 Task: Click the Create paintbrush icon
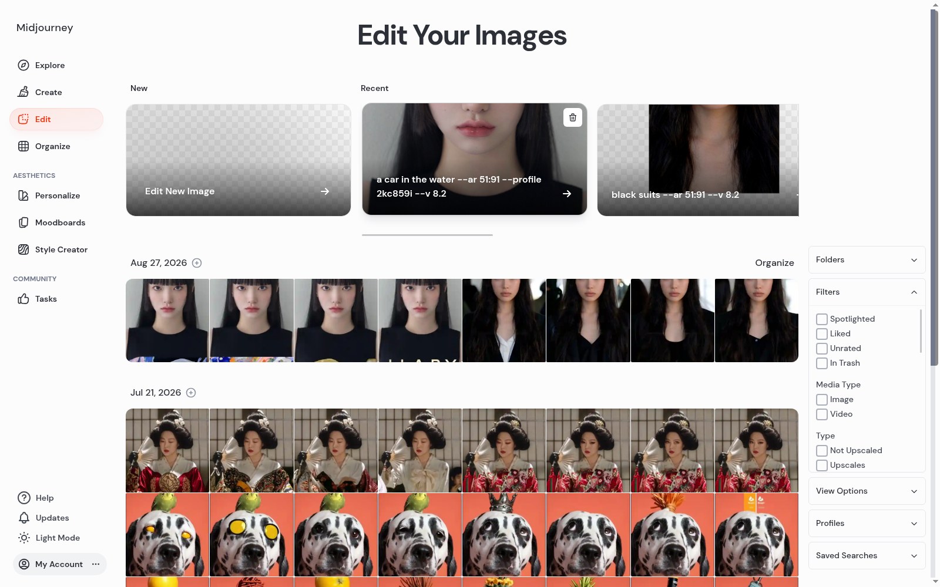[23, 92]
